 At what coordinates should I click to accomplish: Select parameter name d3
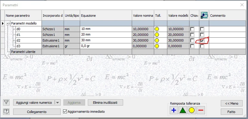tap(29, 46)
